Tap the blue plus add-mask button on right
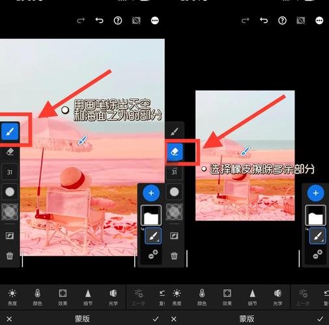 coord(315,193)
